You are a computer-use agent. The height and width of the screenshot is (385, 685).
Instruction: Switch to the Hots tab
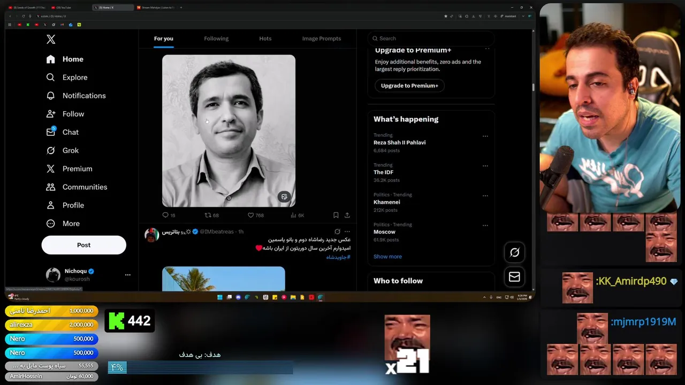click(x=265, y=38)
